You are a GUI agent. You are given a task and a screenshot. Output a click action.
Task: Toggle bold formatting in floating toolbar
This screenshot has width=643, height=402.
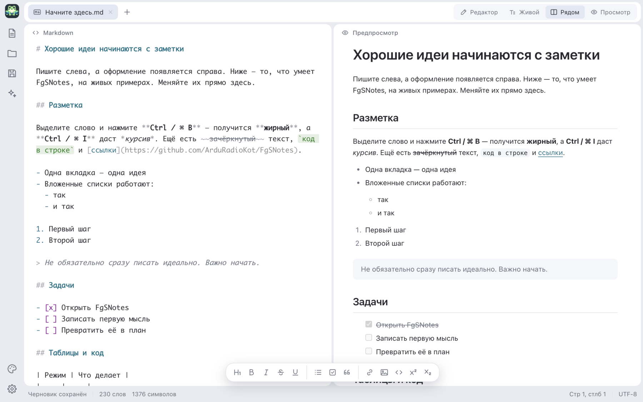point(251,372)
